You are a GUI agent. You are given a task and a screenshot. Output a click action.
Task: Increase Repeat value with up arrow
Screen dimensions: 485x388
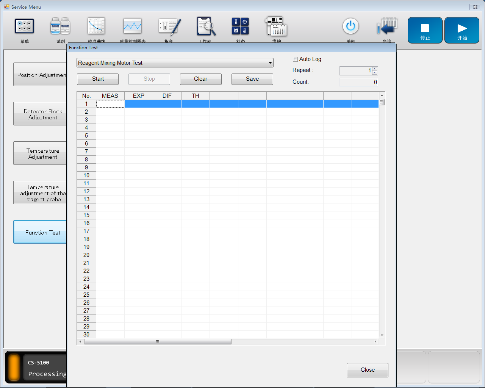click(x=375, y=69)
